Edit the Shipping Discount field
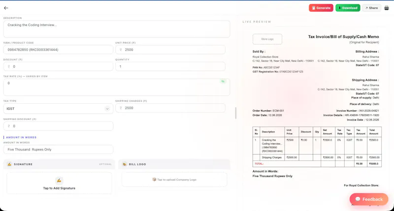 (58, 126)
